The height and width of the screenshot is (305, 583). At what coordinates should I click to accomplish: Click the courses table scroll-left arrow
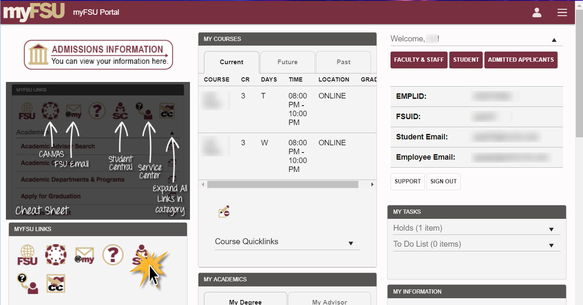coord(202,185)
